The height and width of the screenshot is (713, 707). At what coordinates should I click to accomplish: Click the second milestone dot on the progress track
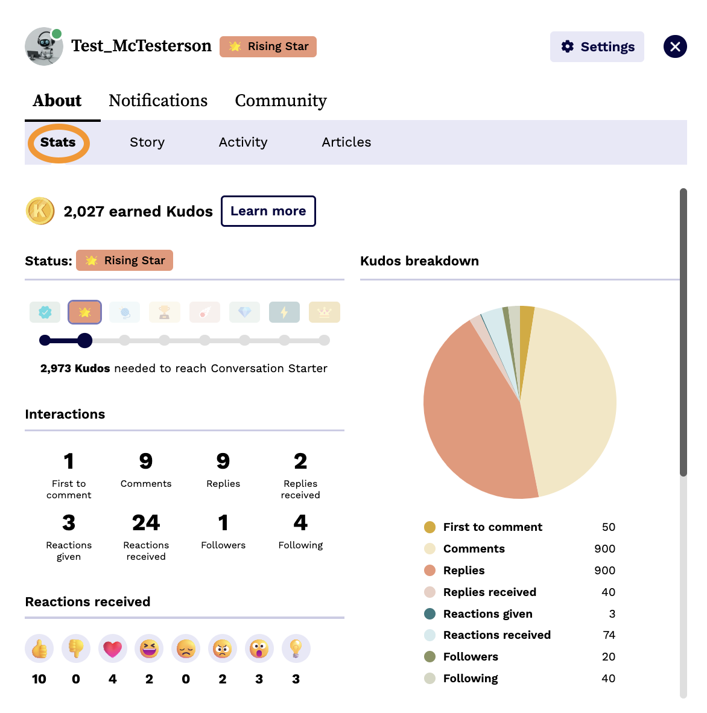[84, 340]
